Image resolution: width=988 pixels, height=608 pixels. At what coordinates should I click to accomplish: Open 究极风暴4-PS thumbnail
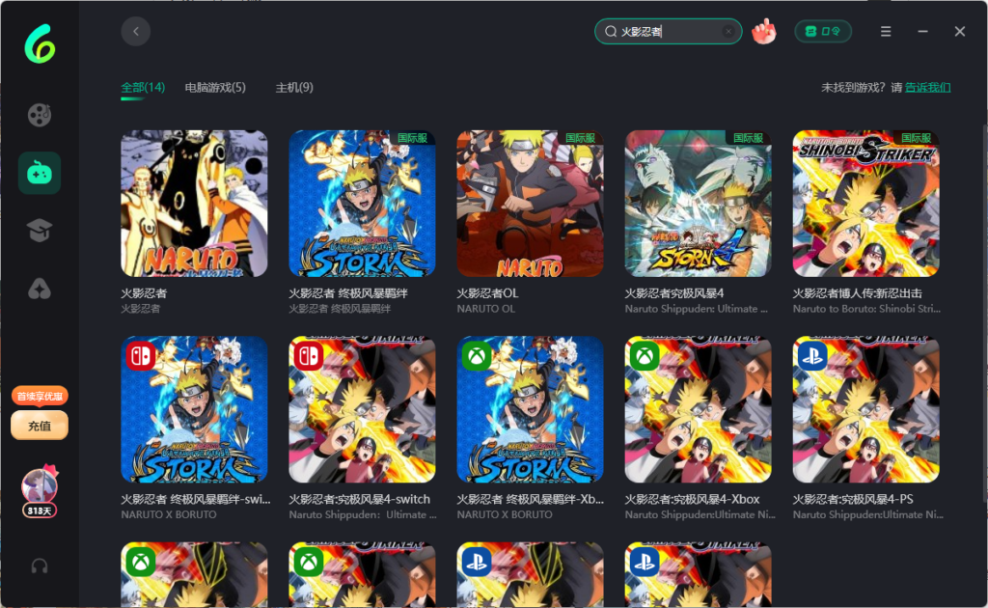[865, 409]
